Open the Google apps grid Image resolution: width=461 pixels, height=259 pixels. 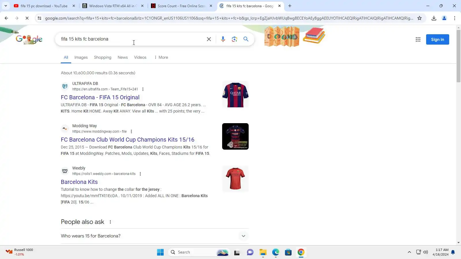point(418,39)
